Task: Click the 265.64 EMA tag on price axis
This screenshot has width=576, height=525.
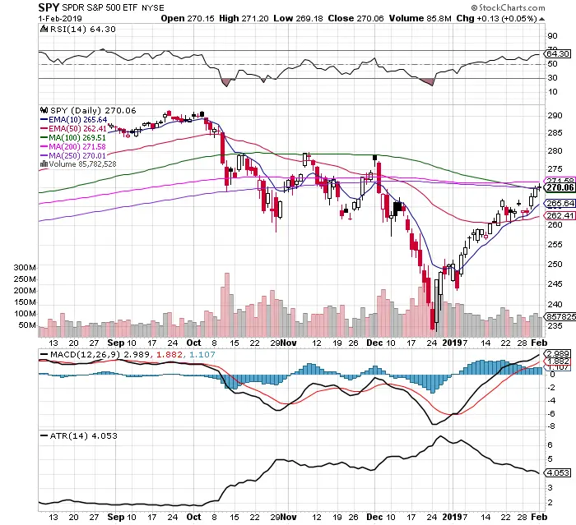Action: (560, 203)
